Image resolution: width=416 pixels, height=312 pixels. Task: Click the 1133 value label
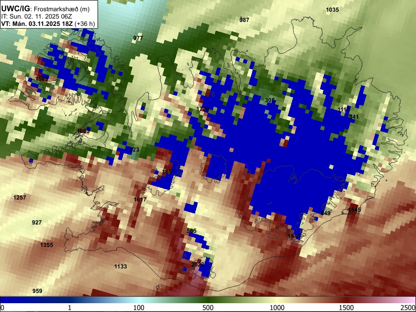pos(120,267)
